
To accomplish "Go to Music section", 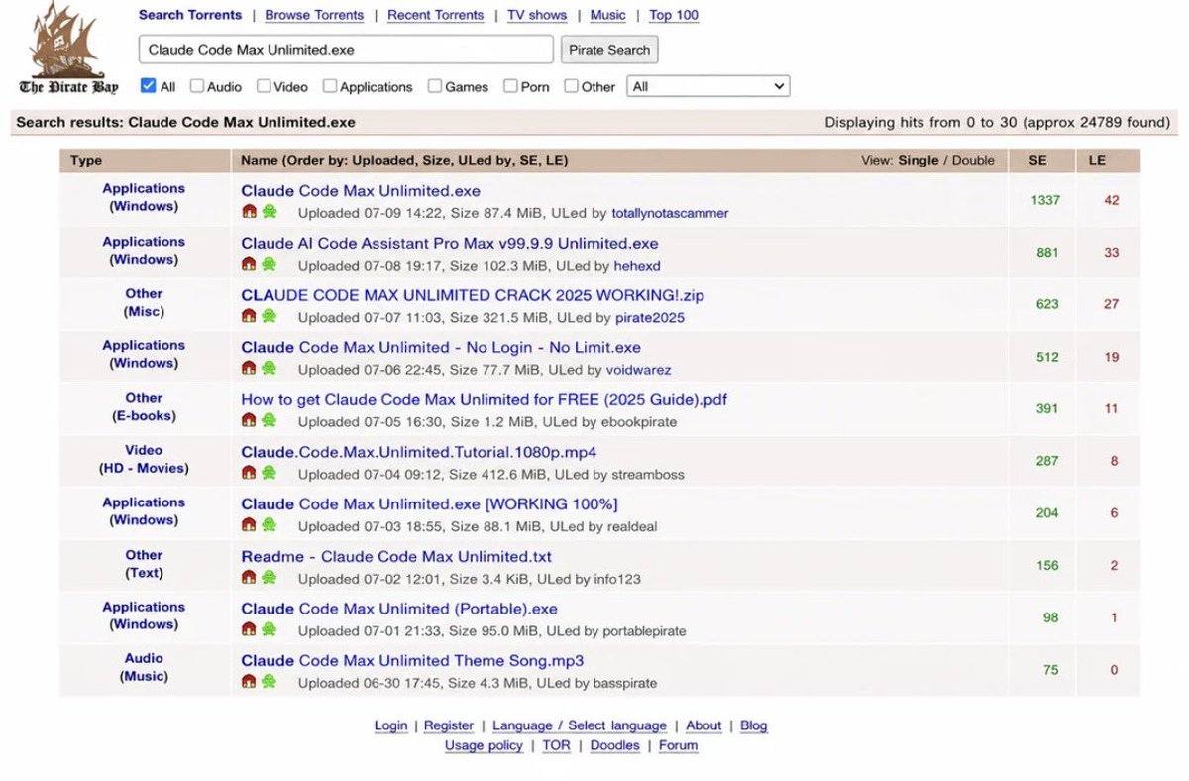I will click(x=607, y=15).
